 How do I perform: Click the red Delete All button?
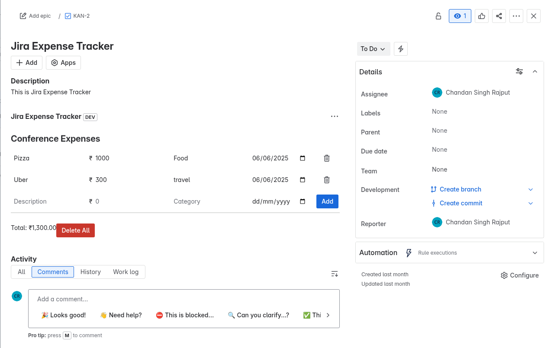coord(75,230)
